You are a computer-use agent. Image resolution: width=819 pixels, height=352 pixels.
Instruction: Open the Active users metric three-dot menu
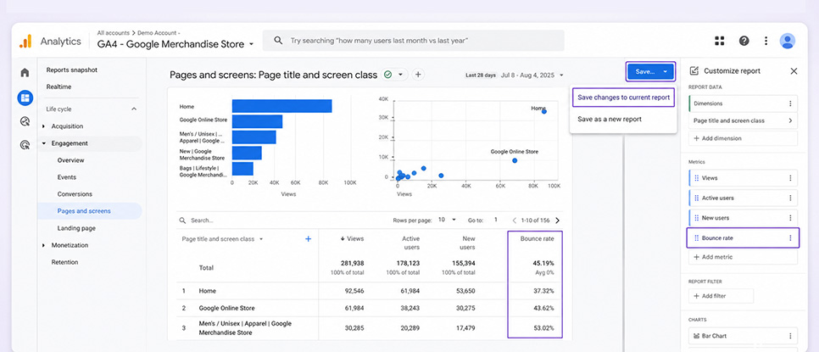pos(790,198)
